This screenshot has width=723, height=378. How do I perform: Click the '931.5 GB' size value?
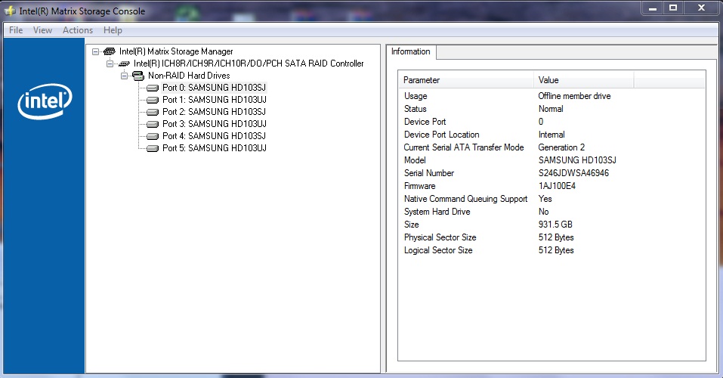[555, 225]
